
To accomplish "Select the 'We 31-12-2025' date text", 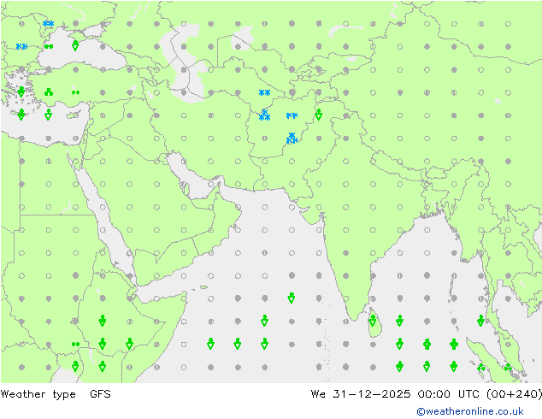I will 361,393.
